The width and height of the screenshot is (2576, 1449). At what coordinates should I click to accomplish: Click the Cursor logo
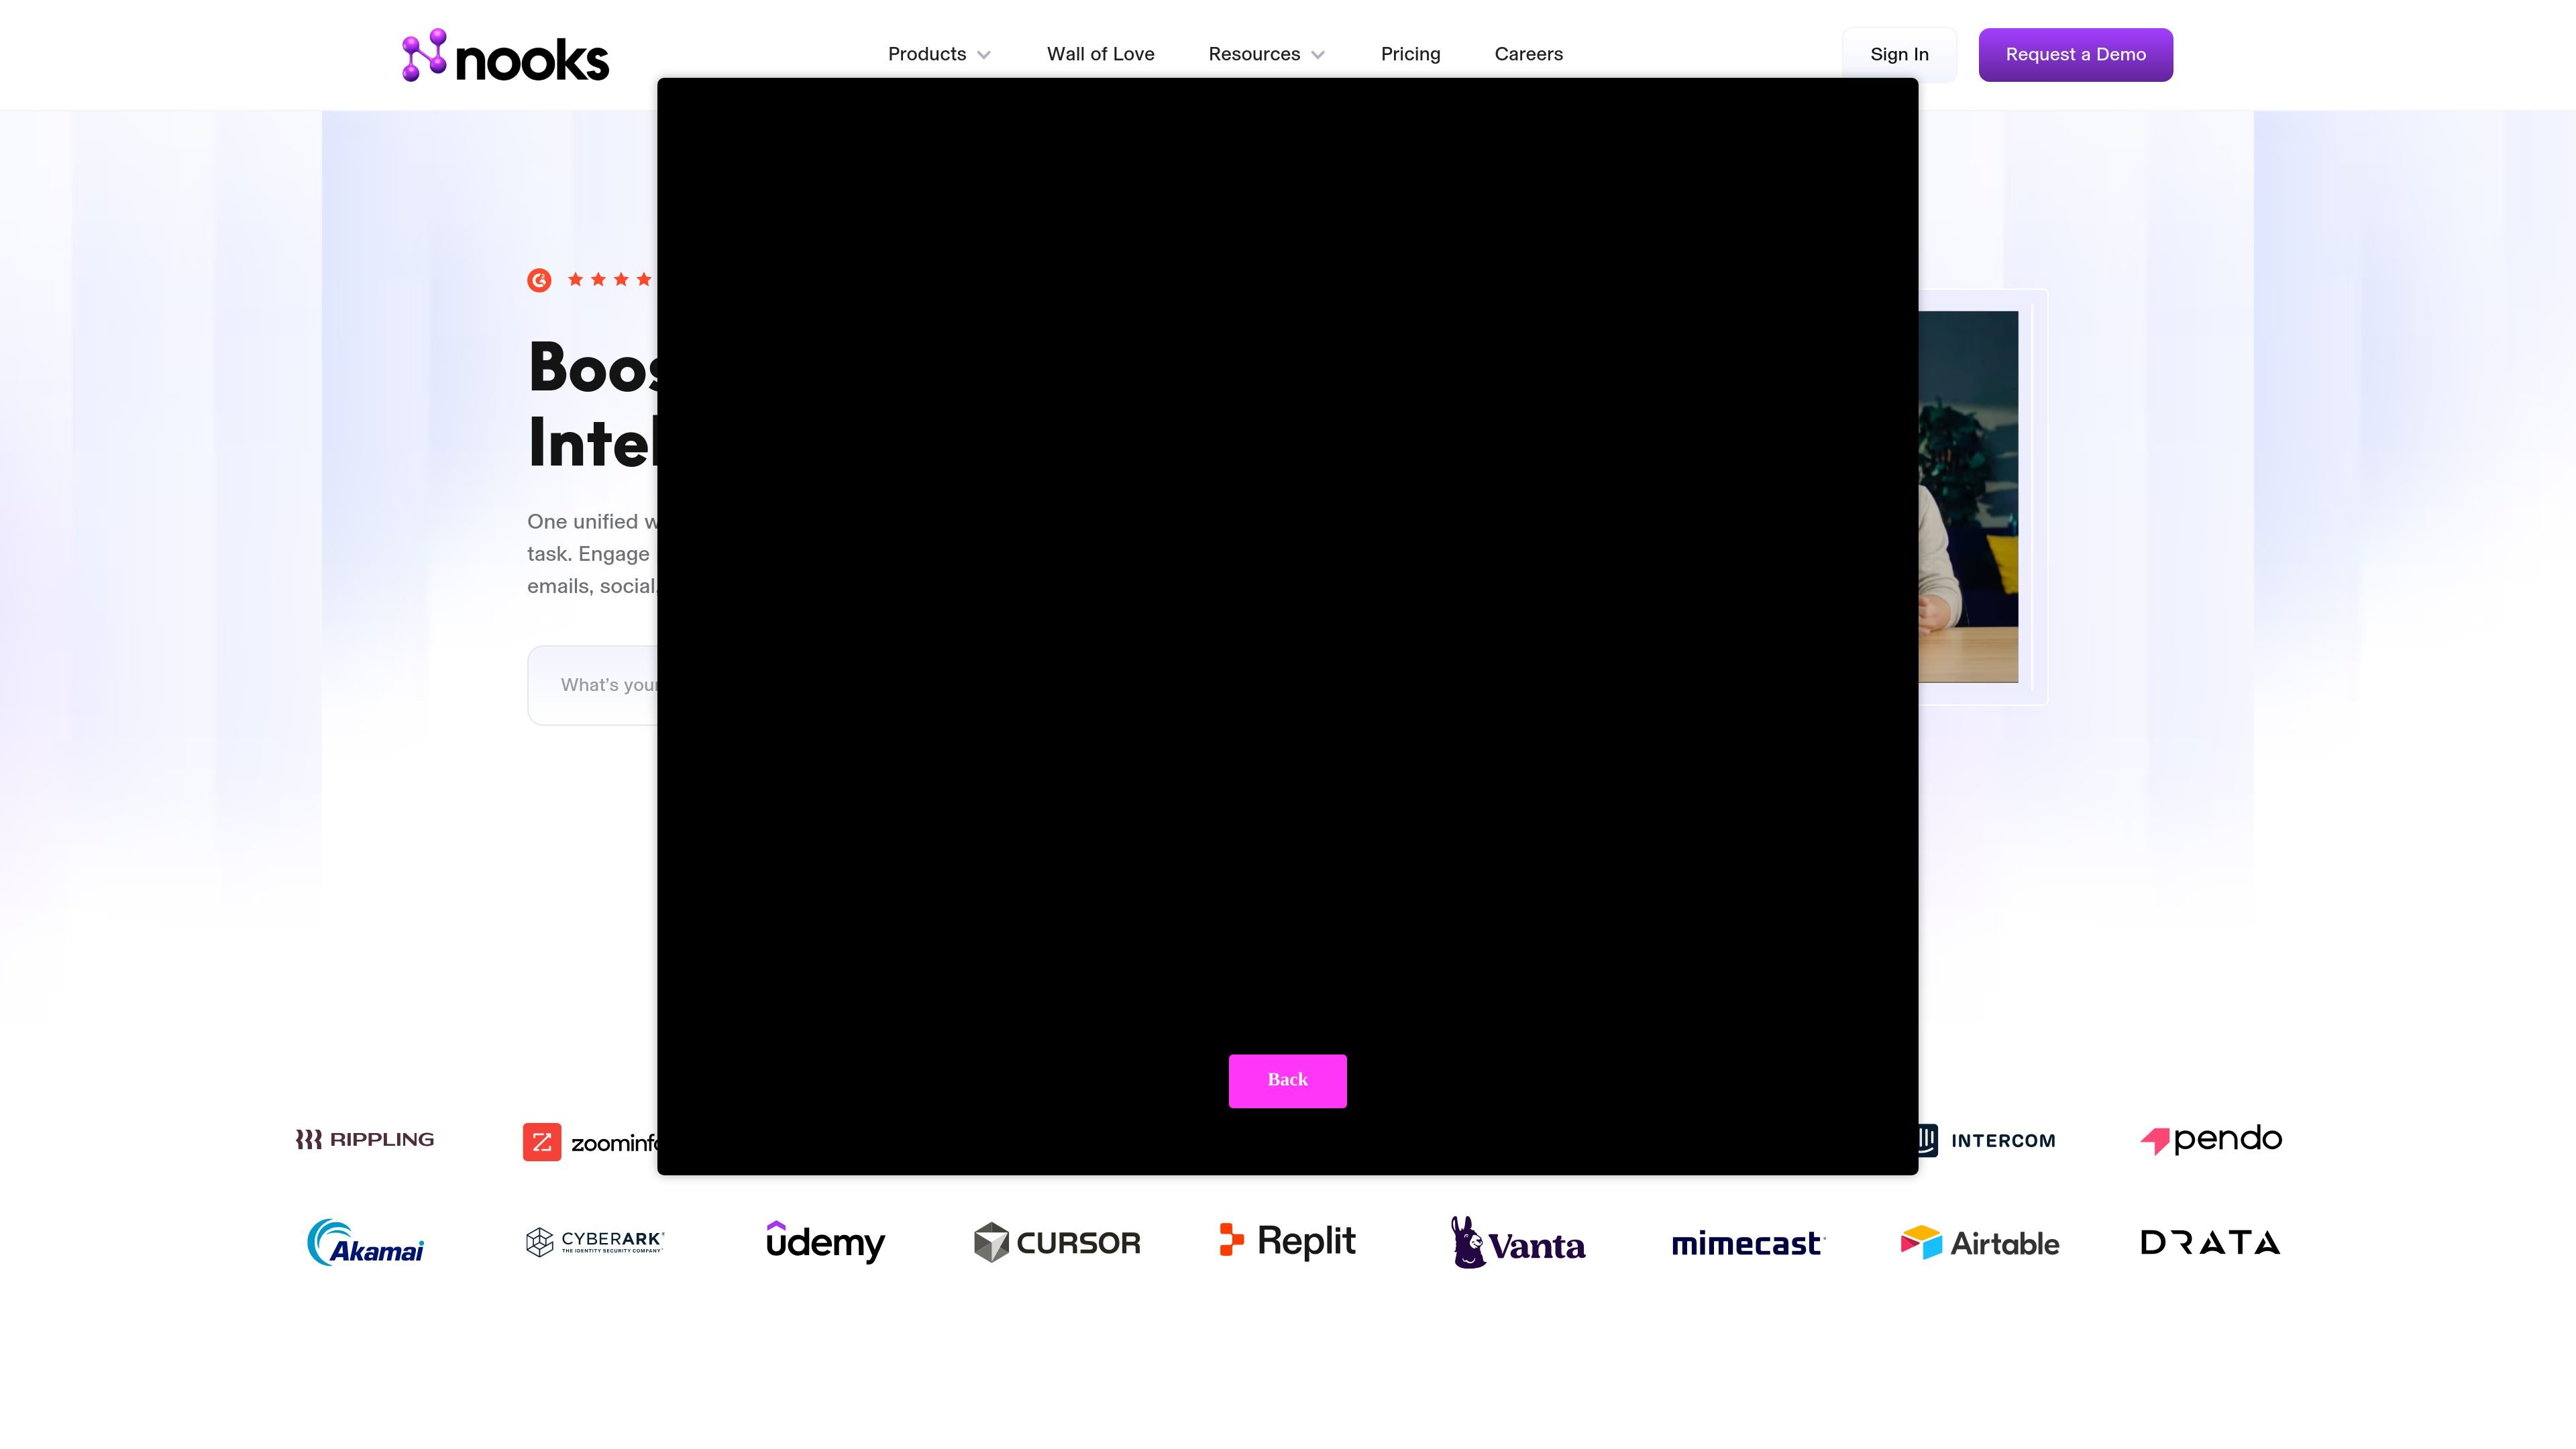point(1057,1242)
